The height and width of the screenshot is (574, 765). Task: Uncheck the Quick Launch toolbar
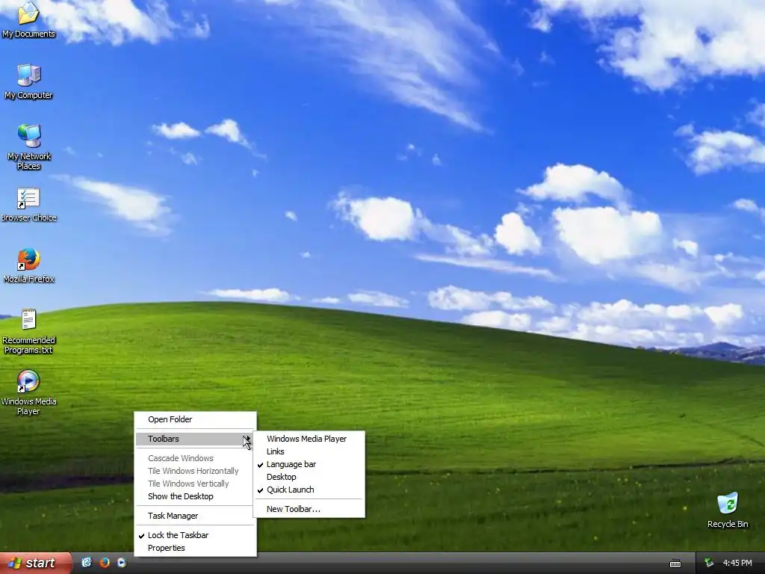[x=309, y=490]
